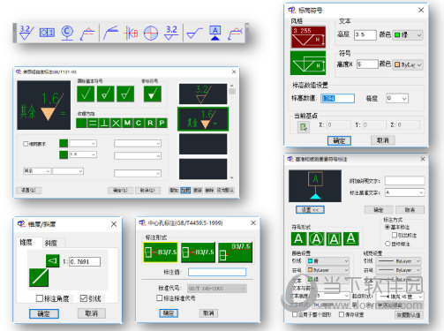Screen dimensions: 444x331
Task: Pick the boxed A datum symbol form
Action: click(334, 238)
